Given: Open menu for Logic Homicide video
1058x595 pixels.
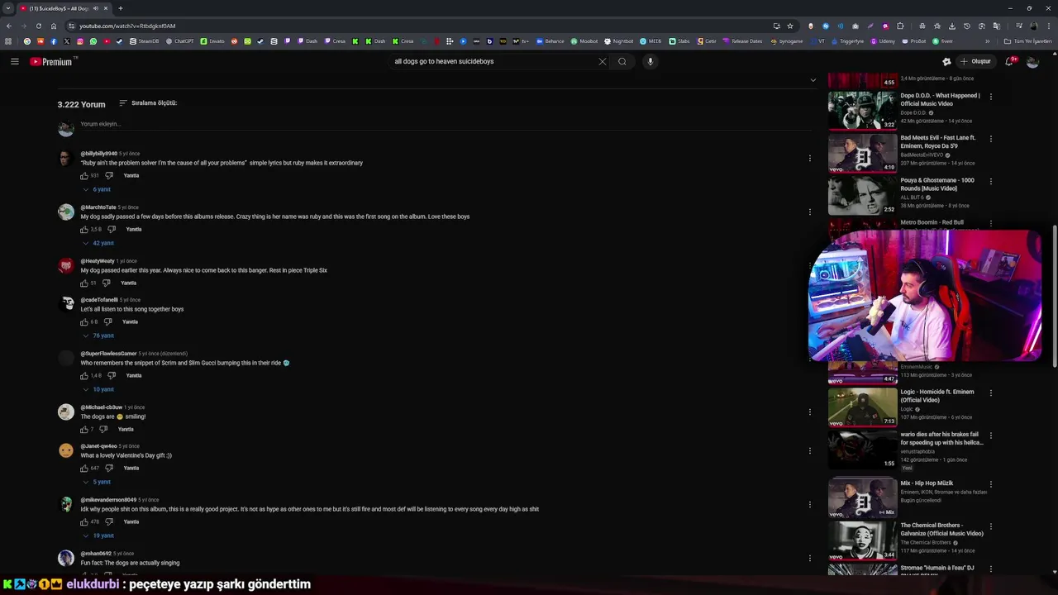Looking at the screenshot, I should tap(990, 393).
